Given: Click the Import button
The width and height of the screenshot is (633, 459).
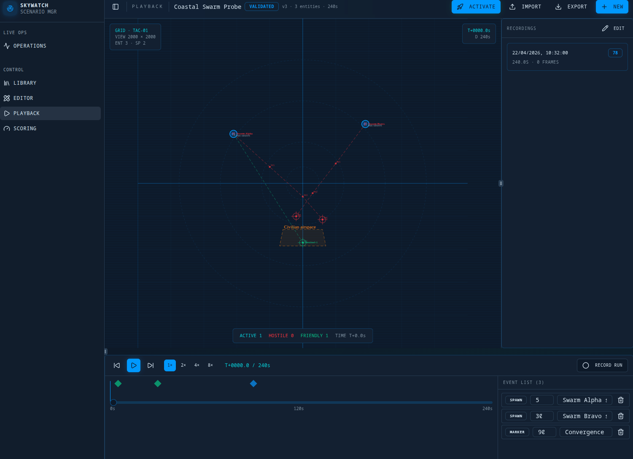Looking at the screenshot, I should 525,7.
